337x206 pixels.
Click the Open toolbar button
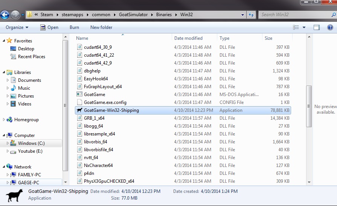[x=49, y=27]
